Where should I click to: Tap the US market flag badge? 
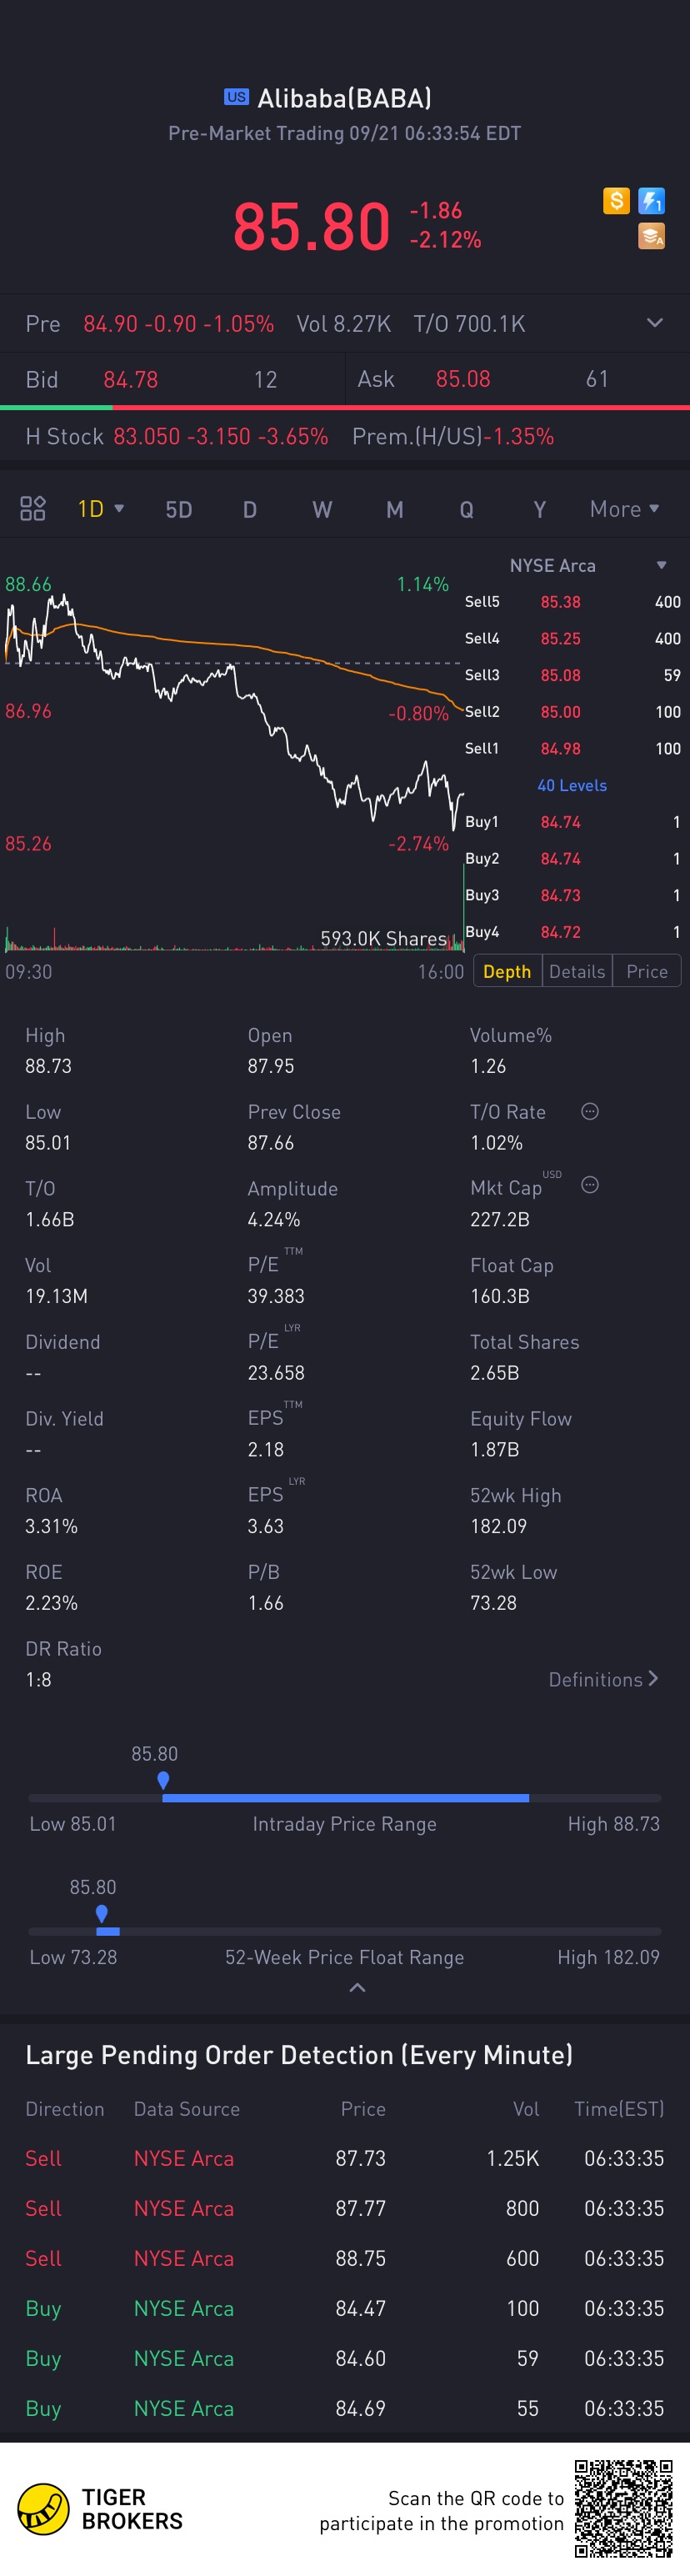[236, 97]
